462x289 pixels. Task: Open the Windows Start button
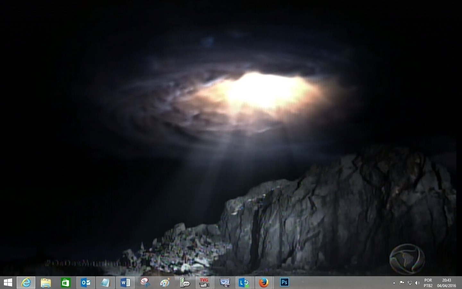click(8, 283)
